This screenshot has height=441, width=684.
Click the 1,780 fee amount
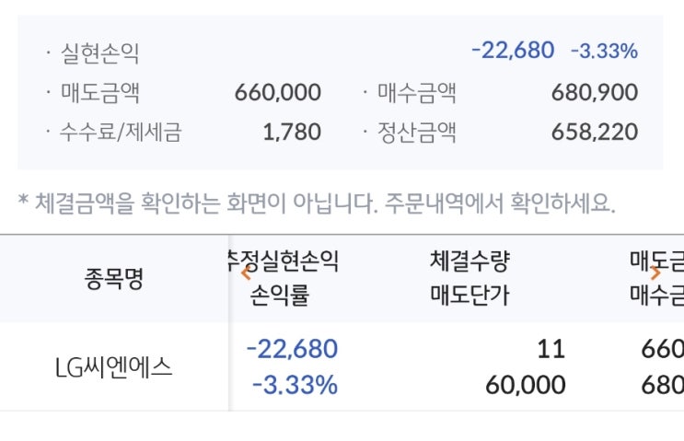(x=292, y=133)
